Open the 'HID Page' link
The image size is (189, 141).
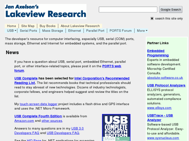(34, 140)
